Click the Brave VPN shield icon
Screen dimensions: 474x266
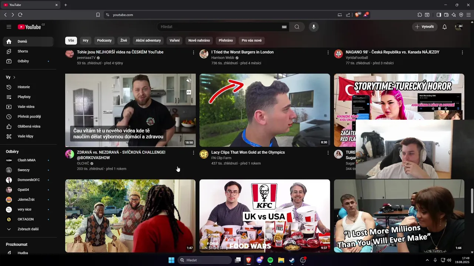[x=461, y=15]
